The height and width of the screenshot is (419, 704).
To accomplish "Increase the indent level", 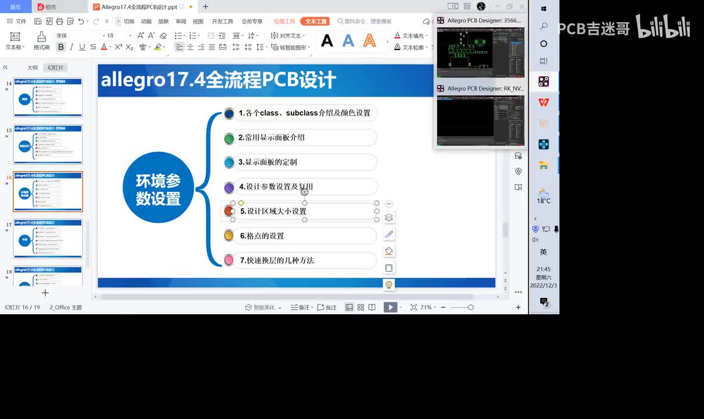I will point(223,35).
